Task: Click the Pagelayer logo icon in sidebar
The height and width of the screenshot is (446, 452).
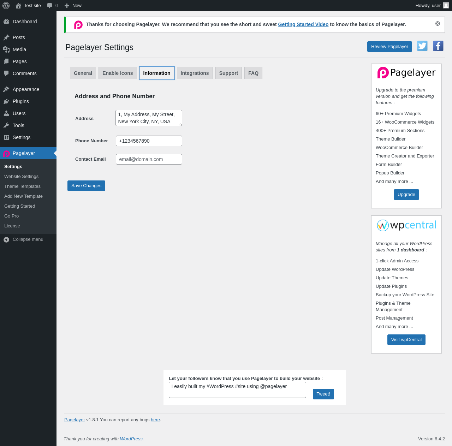Action: [6, 154]
